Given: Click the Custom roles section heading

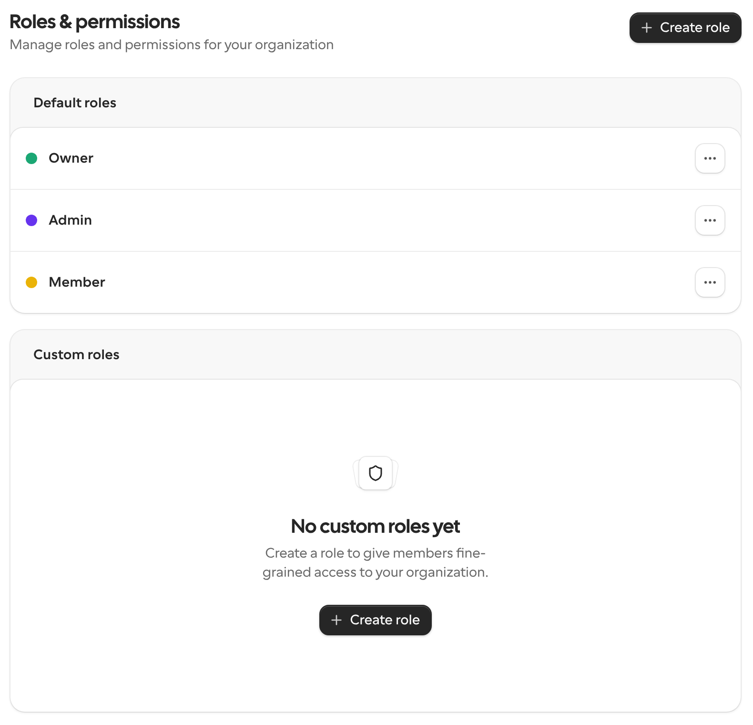Looking at the screenshot, I should point(76,355).
